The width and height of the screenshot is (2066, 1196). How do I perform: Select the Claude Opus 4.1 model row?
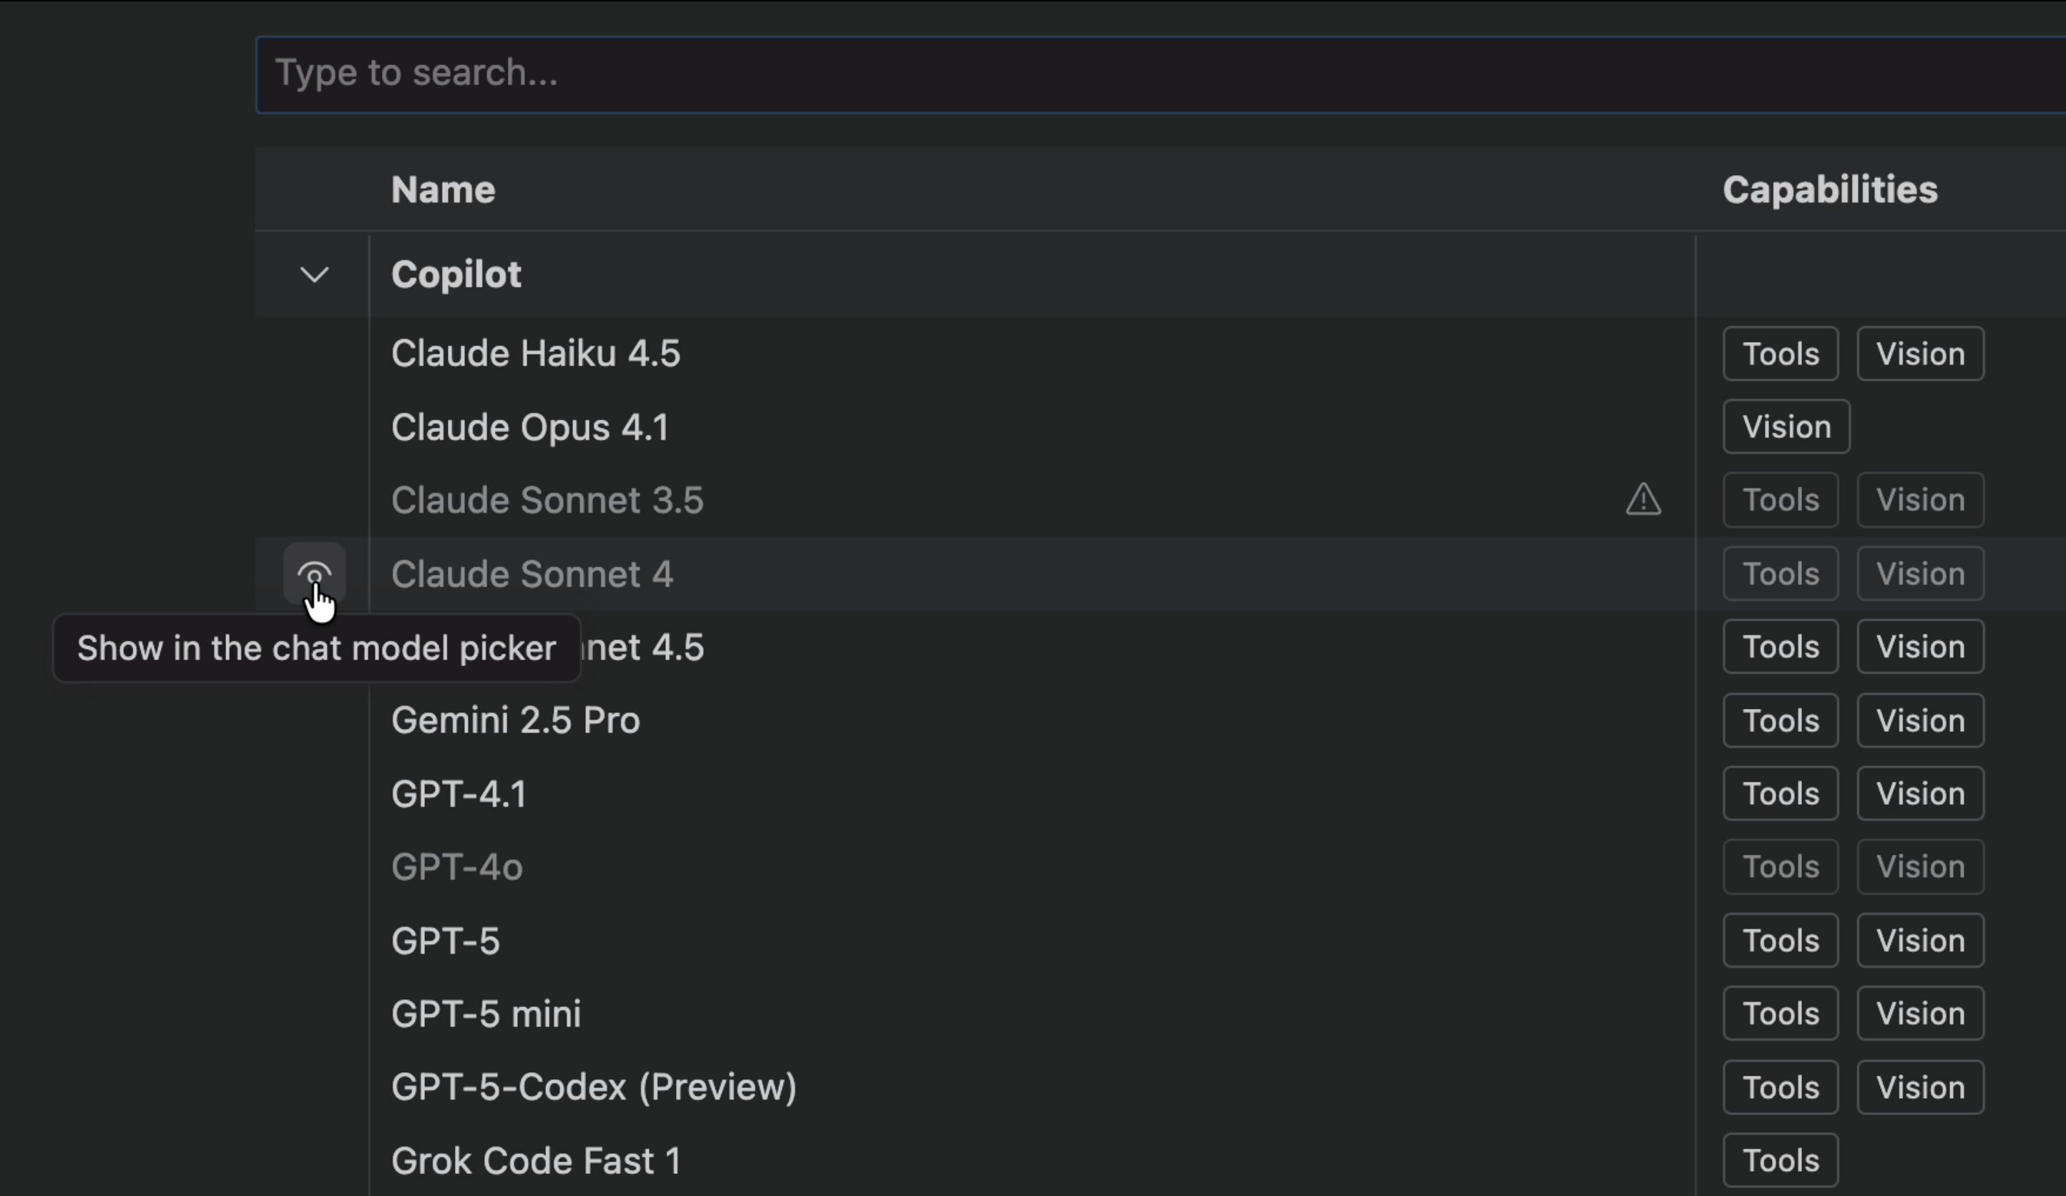click(529, 426)
